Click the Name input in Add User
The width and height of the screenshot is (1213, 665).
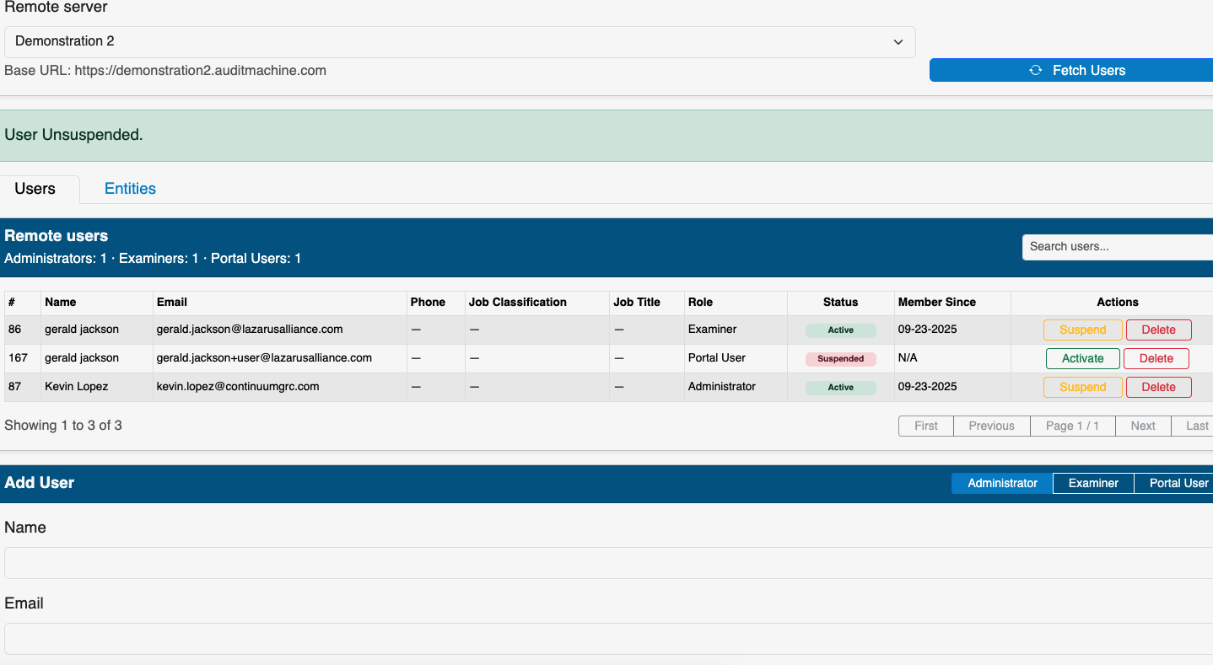click(x=606, y=563)
